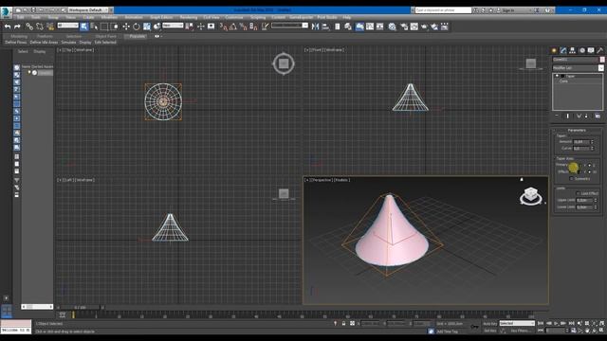Screen dimensions: 607x341
Task: Open the Modifier List dropdown
Action: [x=578, y=68]
